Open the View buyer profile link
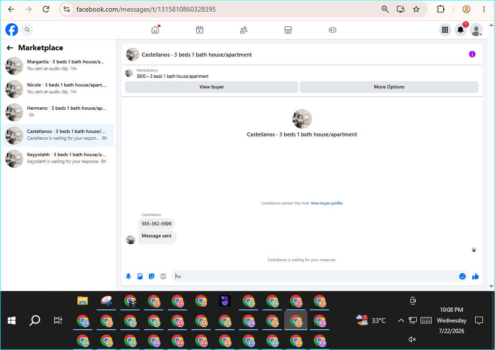 [x=326, y=203]
